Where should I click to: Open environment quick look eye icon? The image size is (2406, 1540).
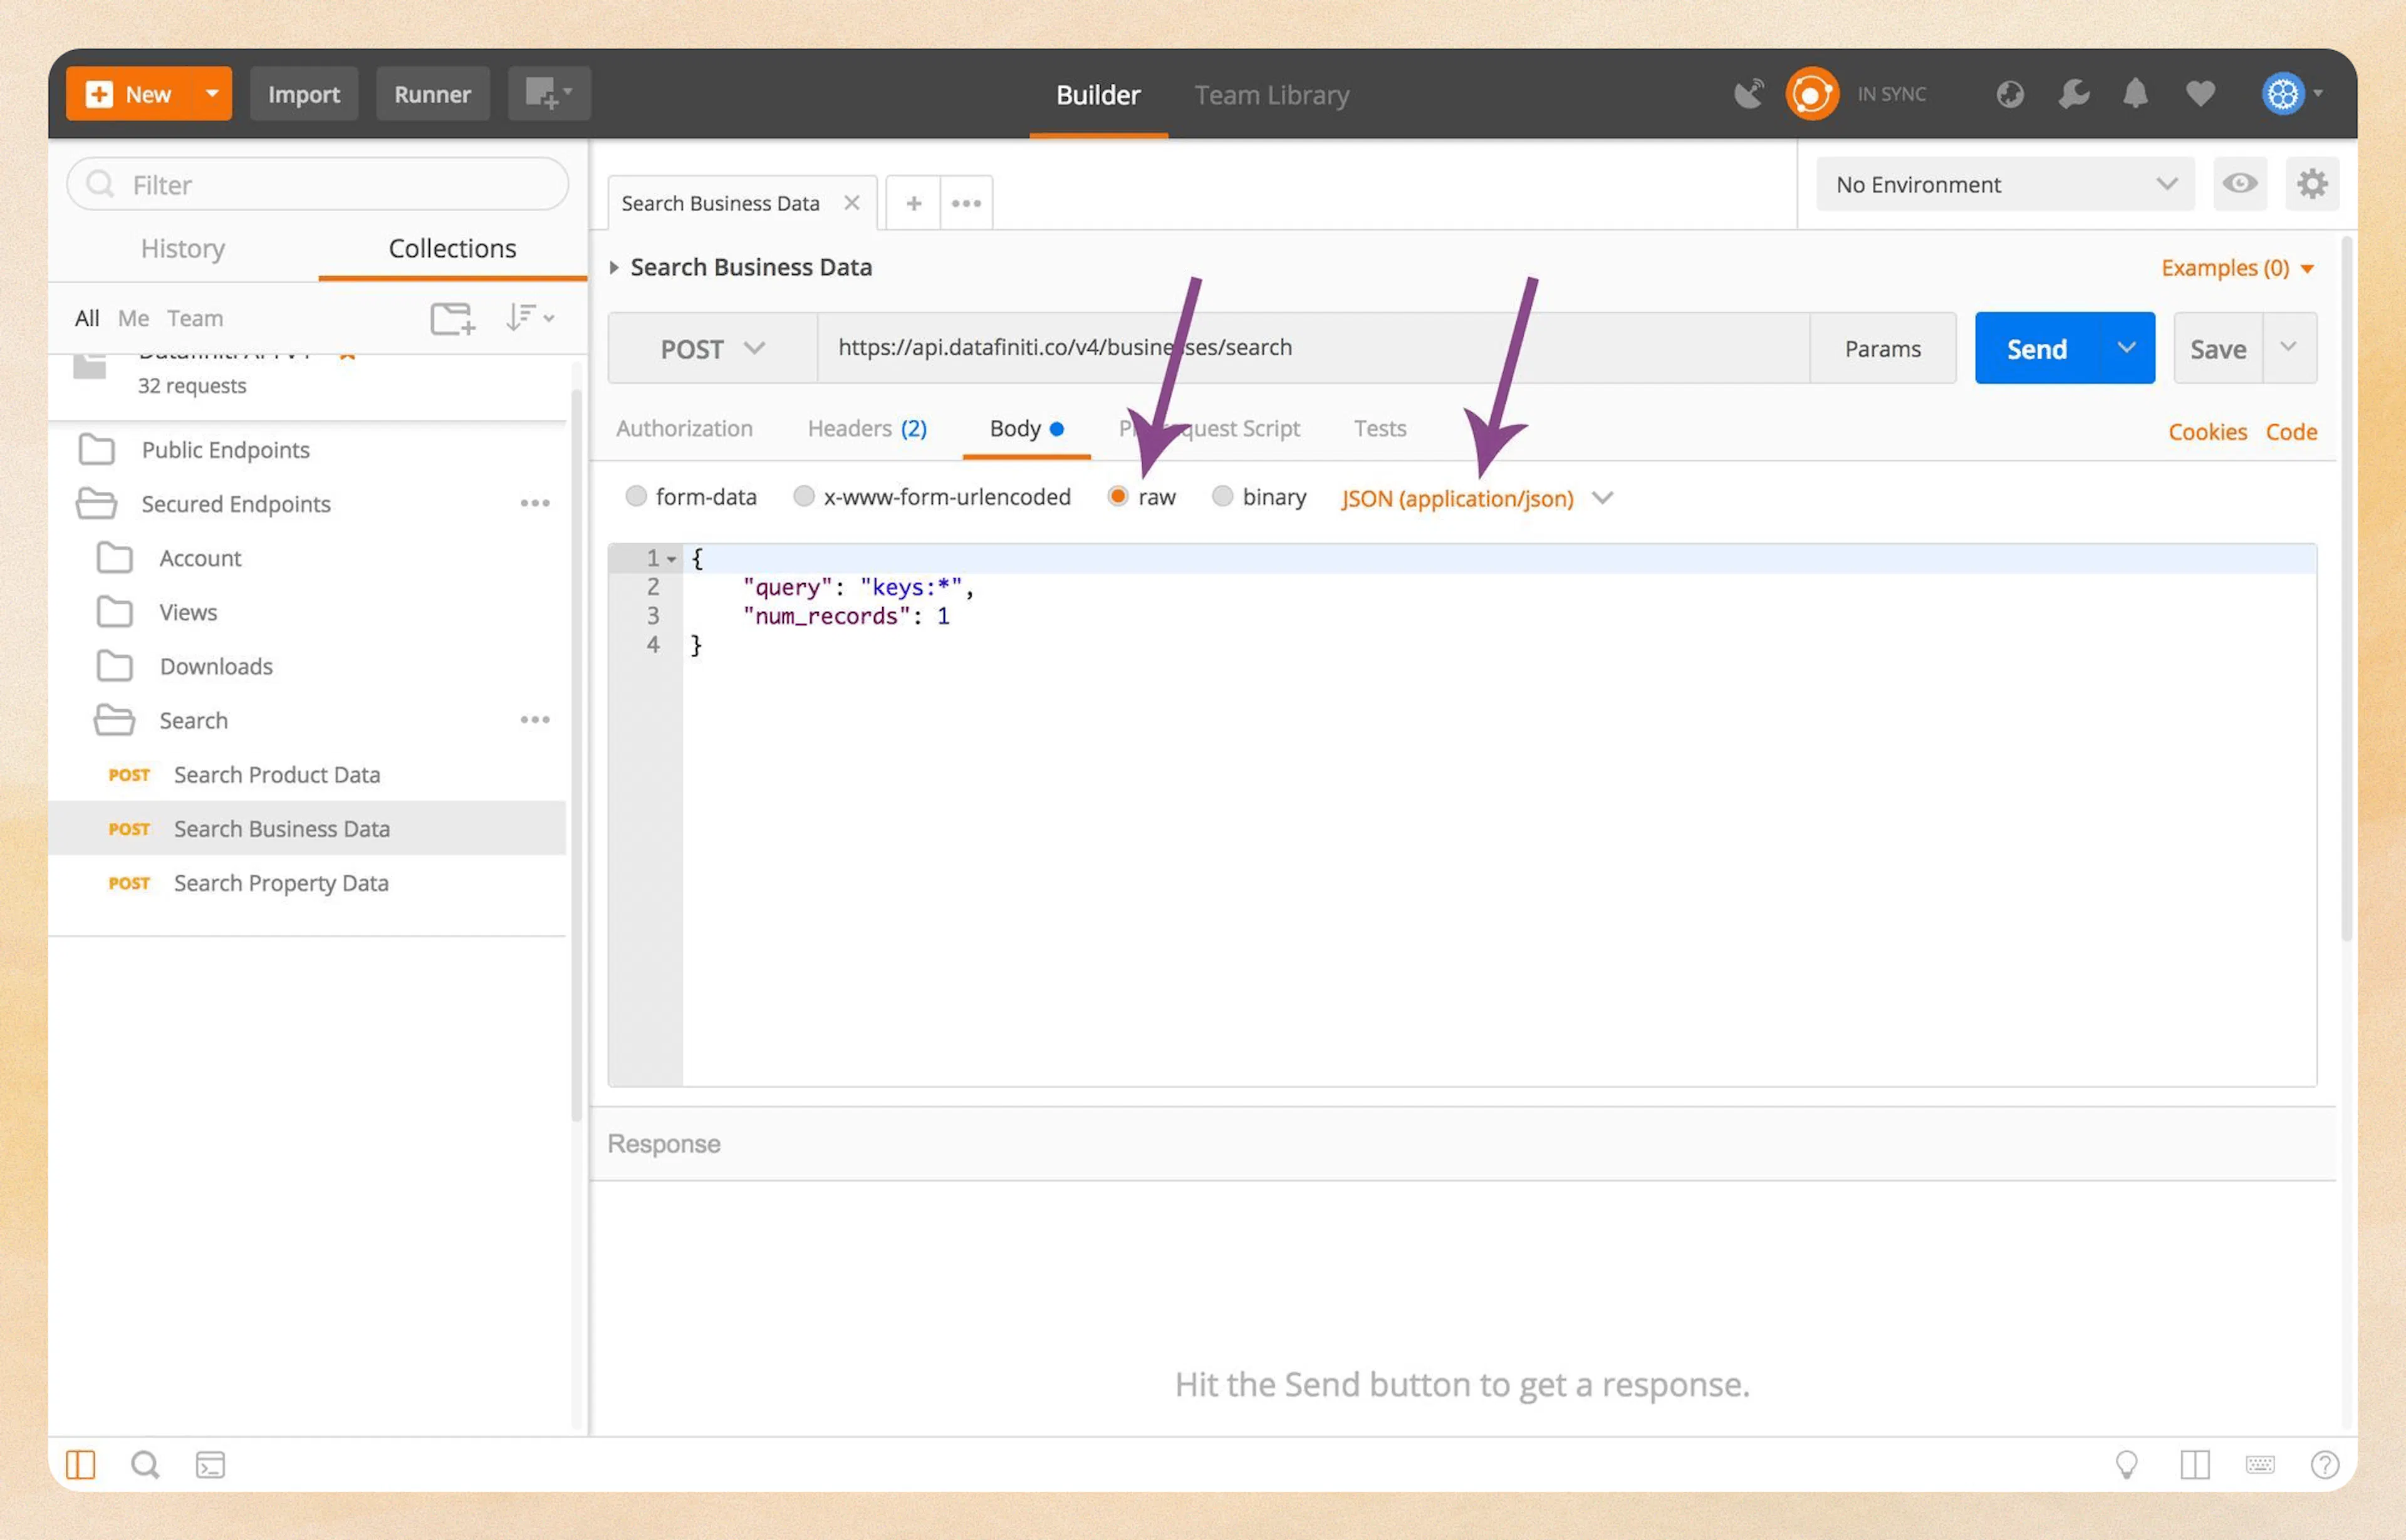pos(2240,184)
